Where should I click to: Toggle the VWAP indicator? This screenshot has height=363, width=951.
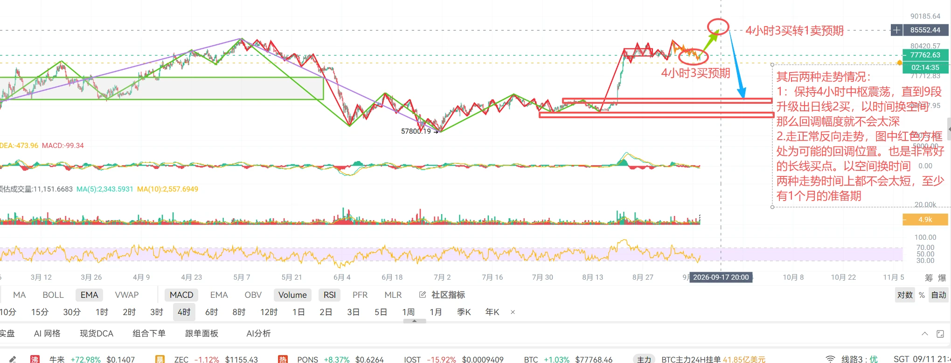[127, 295]
